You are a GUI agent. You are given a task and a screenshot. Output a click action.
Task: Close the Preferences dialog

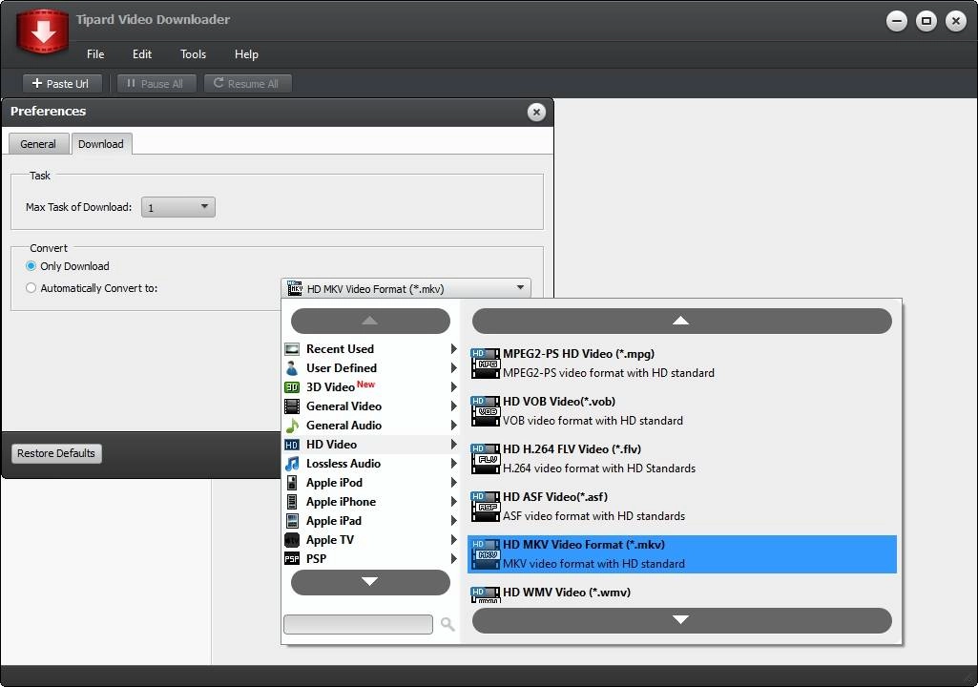coord(536,113)
